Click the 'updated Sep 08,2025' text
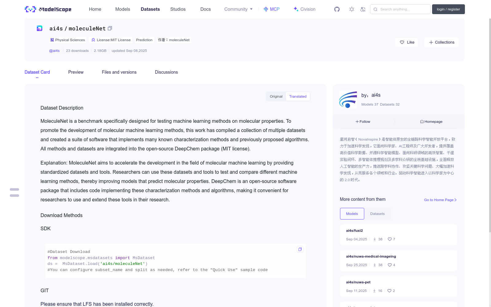This screenshot has width=491, height=307. coord(129,51)
